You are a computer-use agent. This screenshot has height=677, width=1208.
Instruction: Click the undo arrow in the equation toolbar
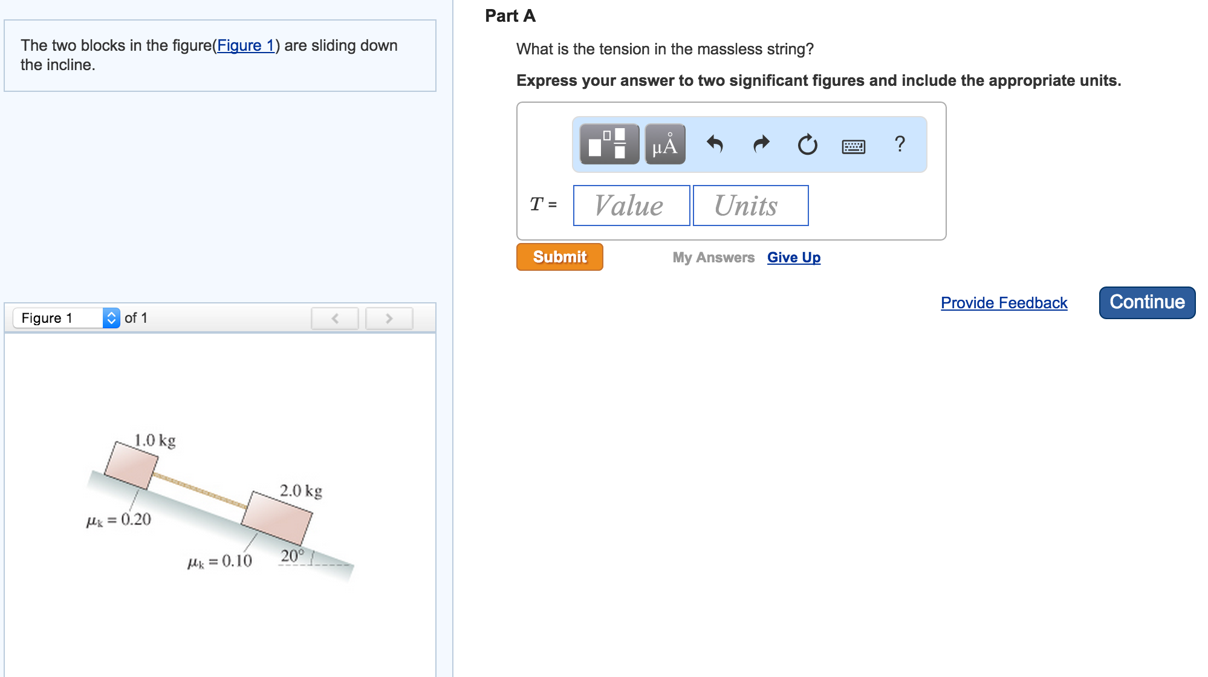coord(716,144)
